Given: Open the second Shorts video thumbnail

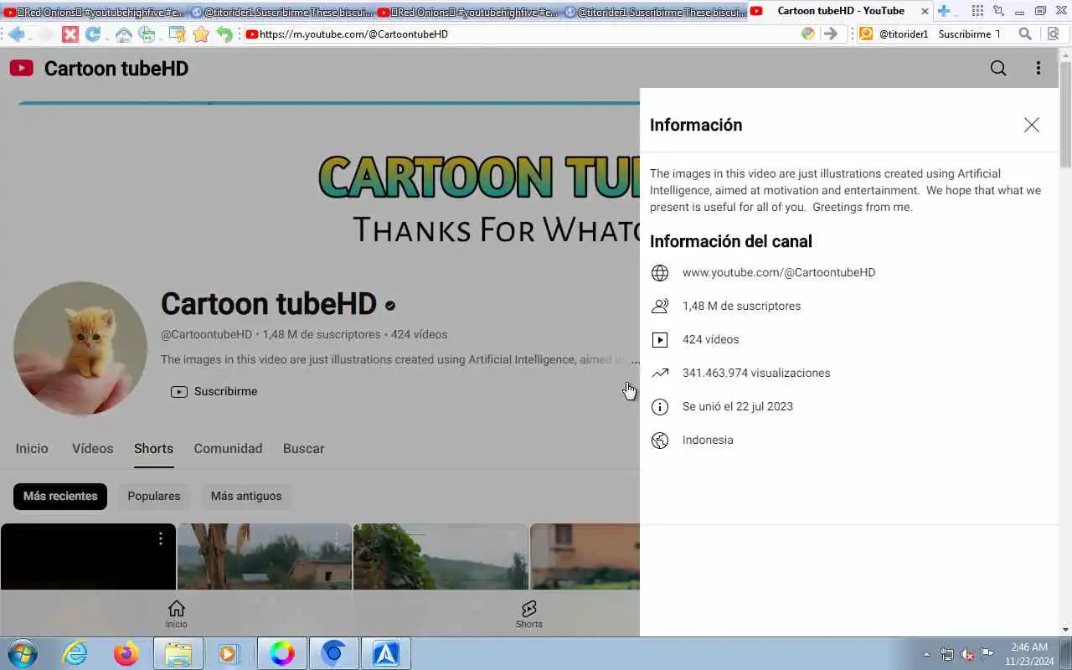Looking at the screenshot, I should point(265,557).
